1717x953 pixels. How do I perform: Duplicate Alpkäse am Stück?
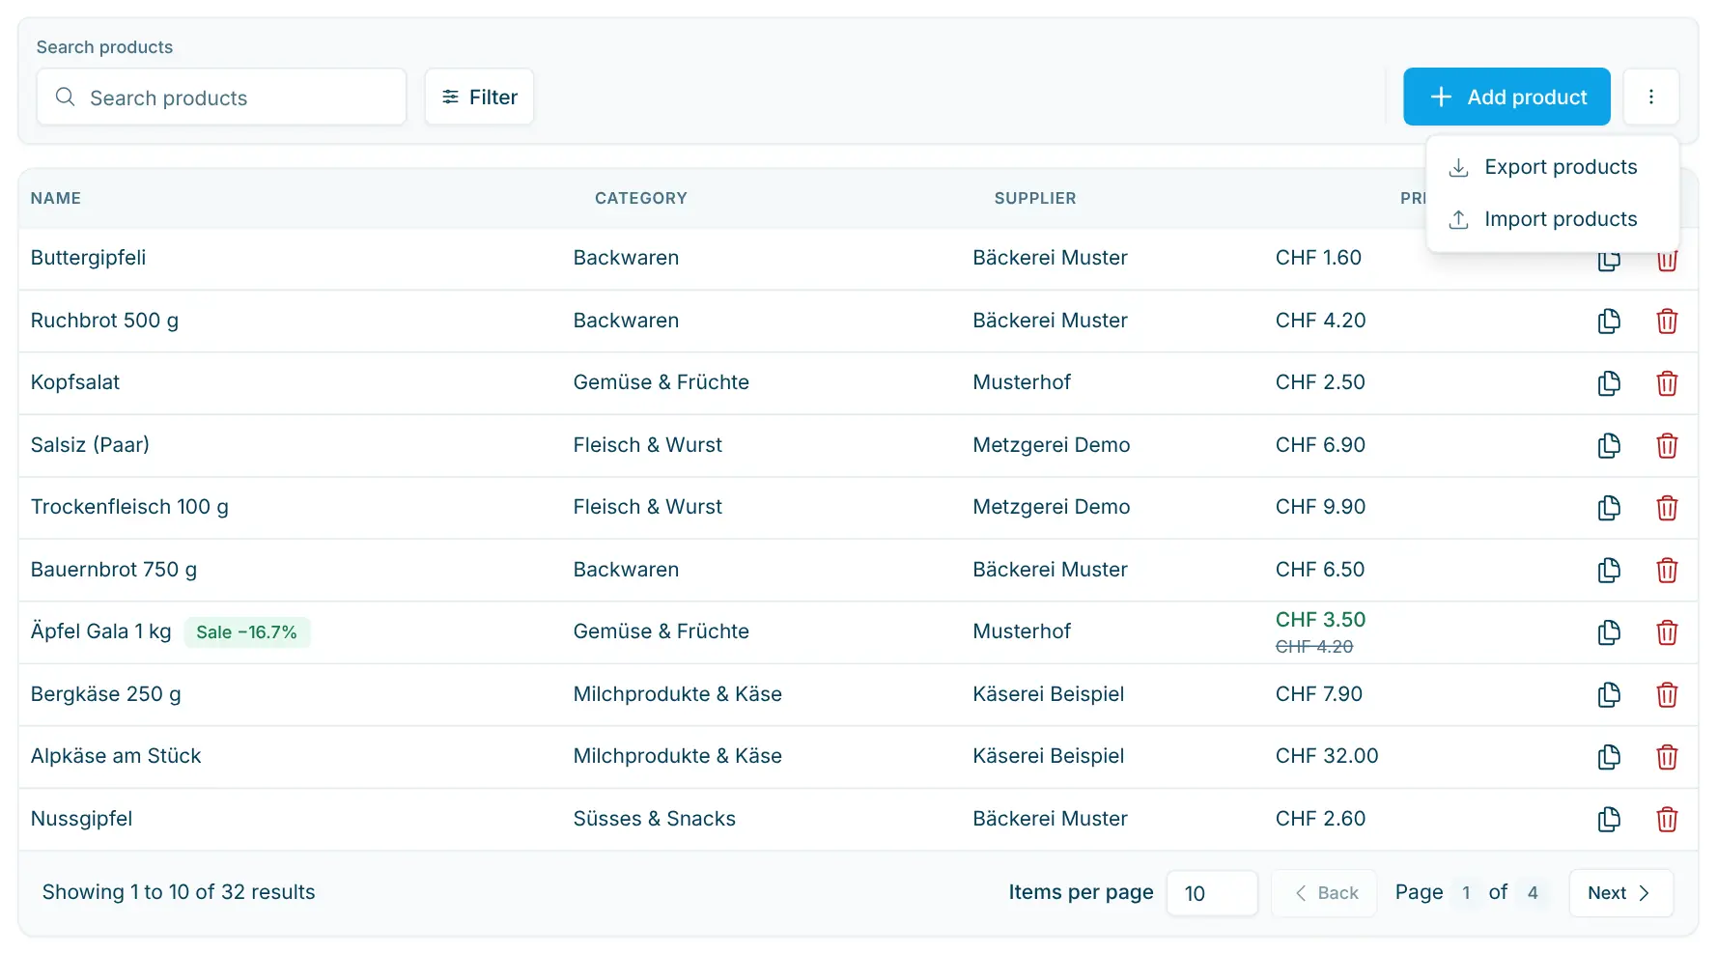pos(1609,757)
